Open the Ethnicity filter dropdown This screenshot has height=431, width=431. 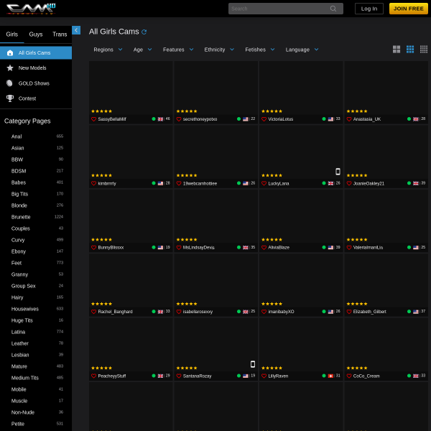pyautogui.click(x=219, y=50)
